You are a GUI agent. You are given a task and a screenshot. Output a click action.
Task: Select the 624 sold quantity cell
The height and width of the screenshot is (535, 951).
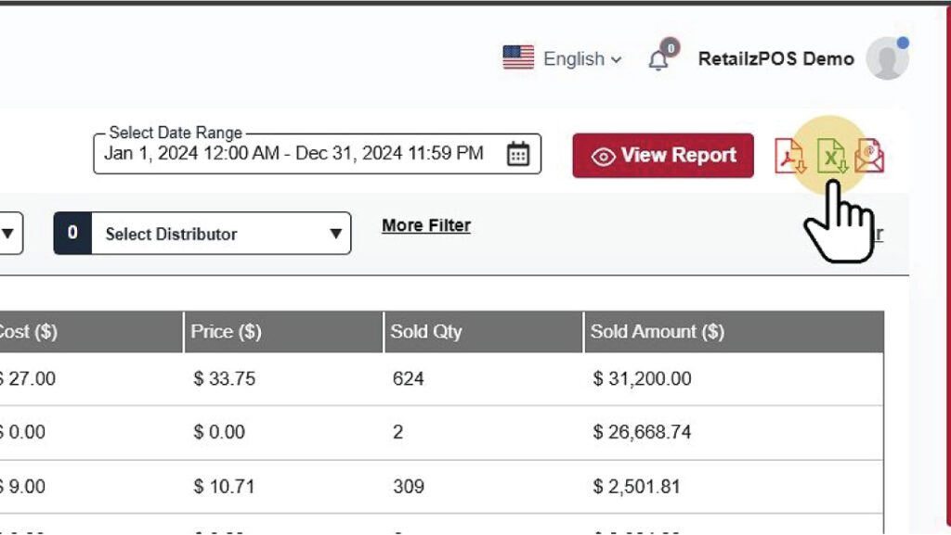tap(408, 379)
